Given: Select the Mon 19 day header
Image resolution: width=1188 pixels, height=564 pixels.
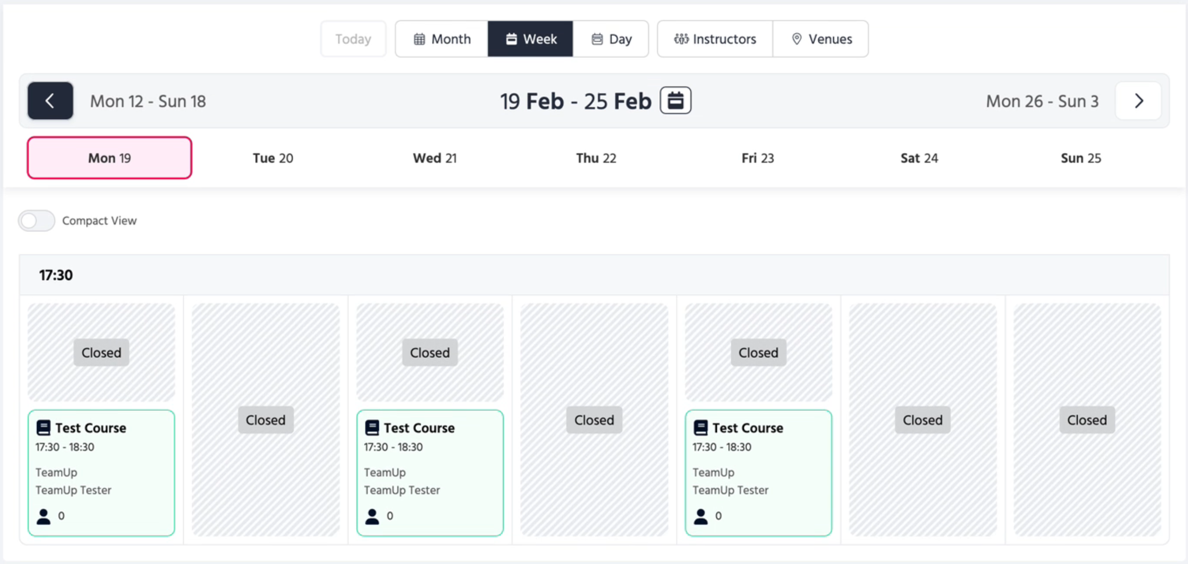Looking at the screenshot, I should tap(109, 158).
